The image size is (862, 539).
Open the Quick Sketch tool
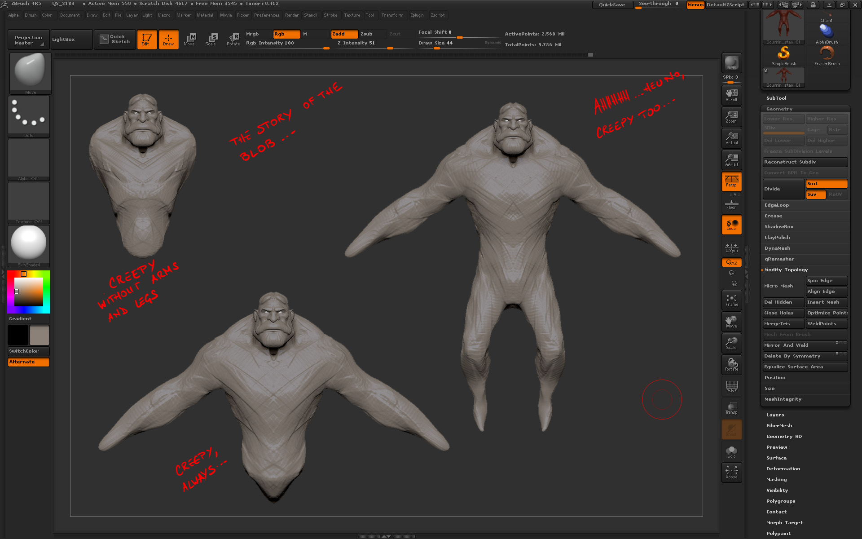click(x=114, y=40)
